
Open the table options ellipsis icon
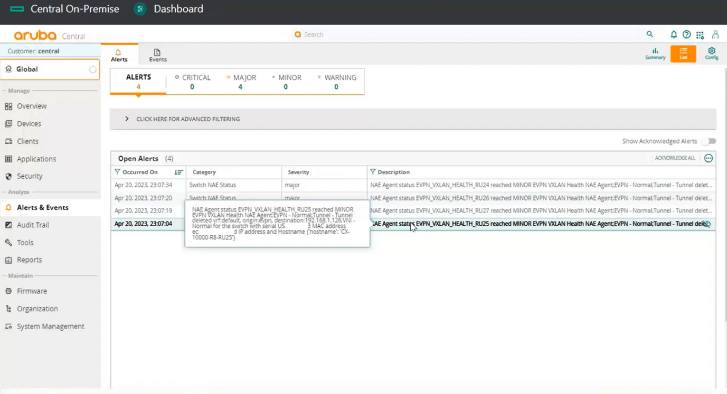click(709, 158)
